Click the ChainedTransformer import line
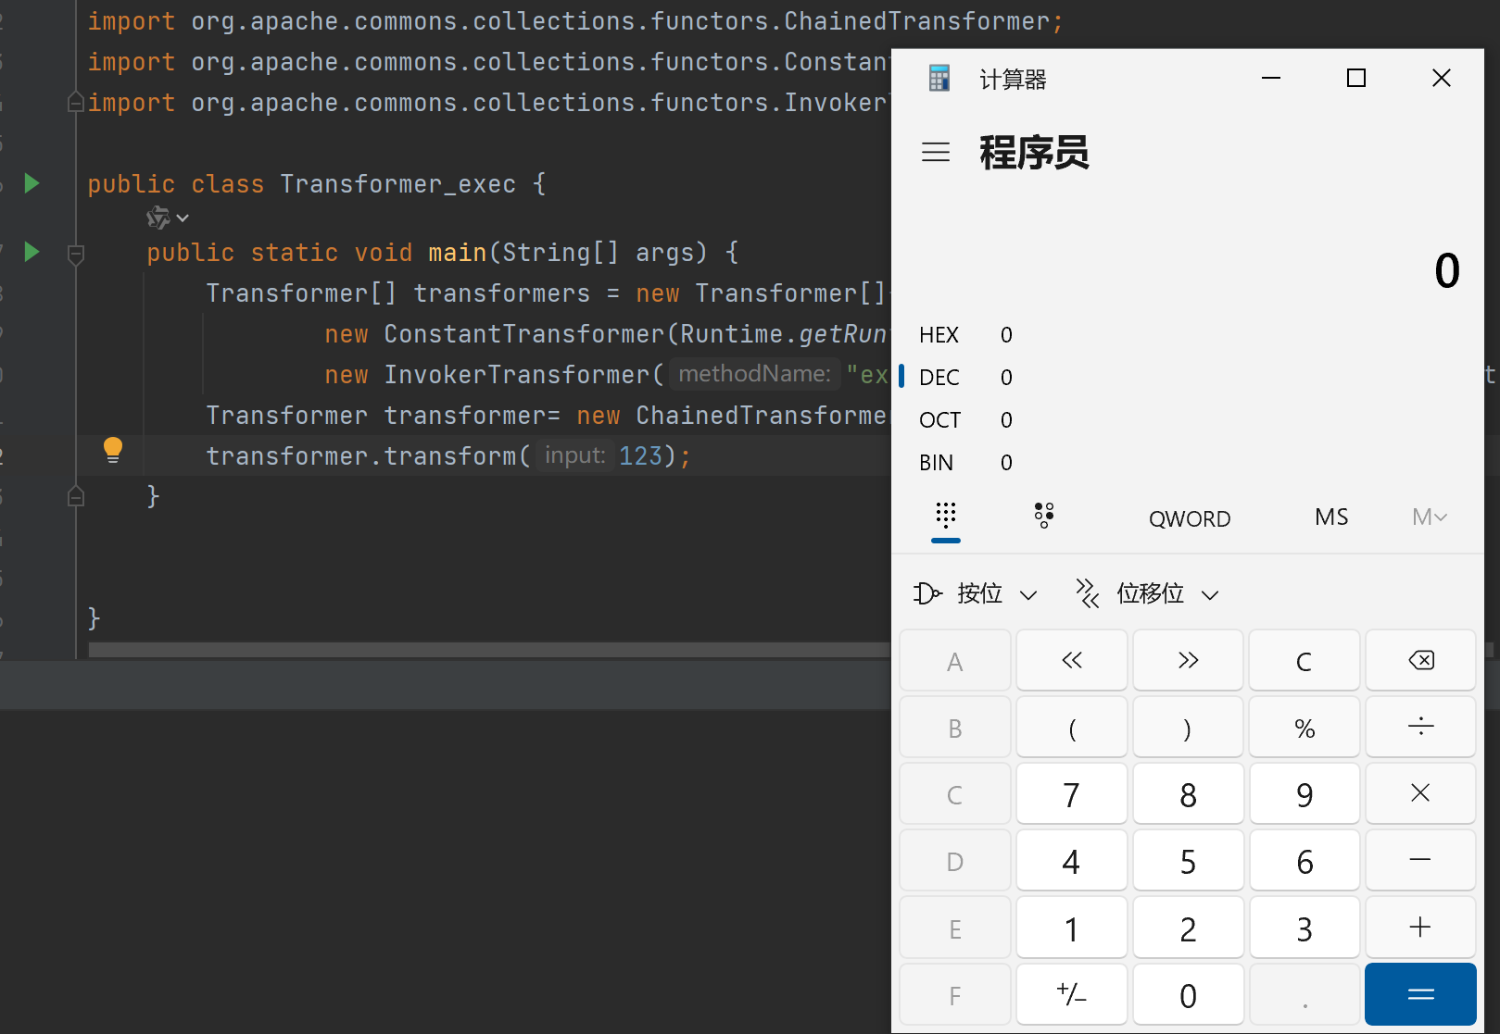Screen dimensions: 1500x1034 (575, 21)
